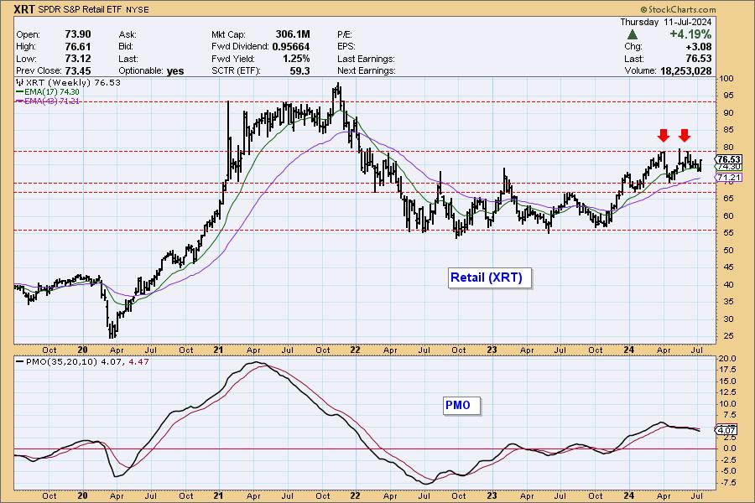This screenshot has width=755, height=503.
Task: Click the High value 76.61
Action: coord(77,47)
